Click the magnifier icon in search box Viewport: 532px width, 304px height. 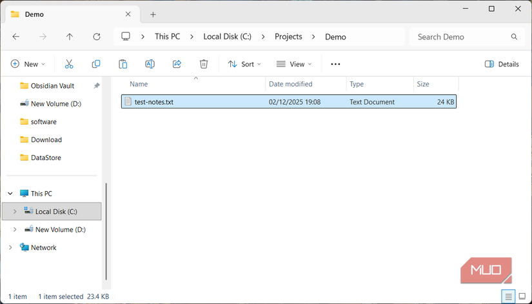(514, 37)
